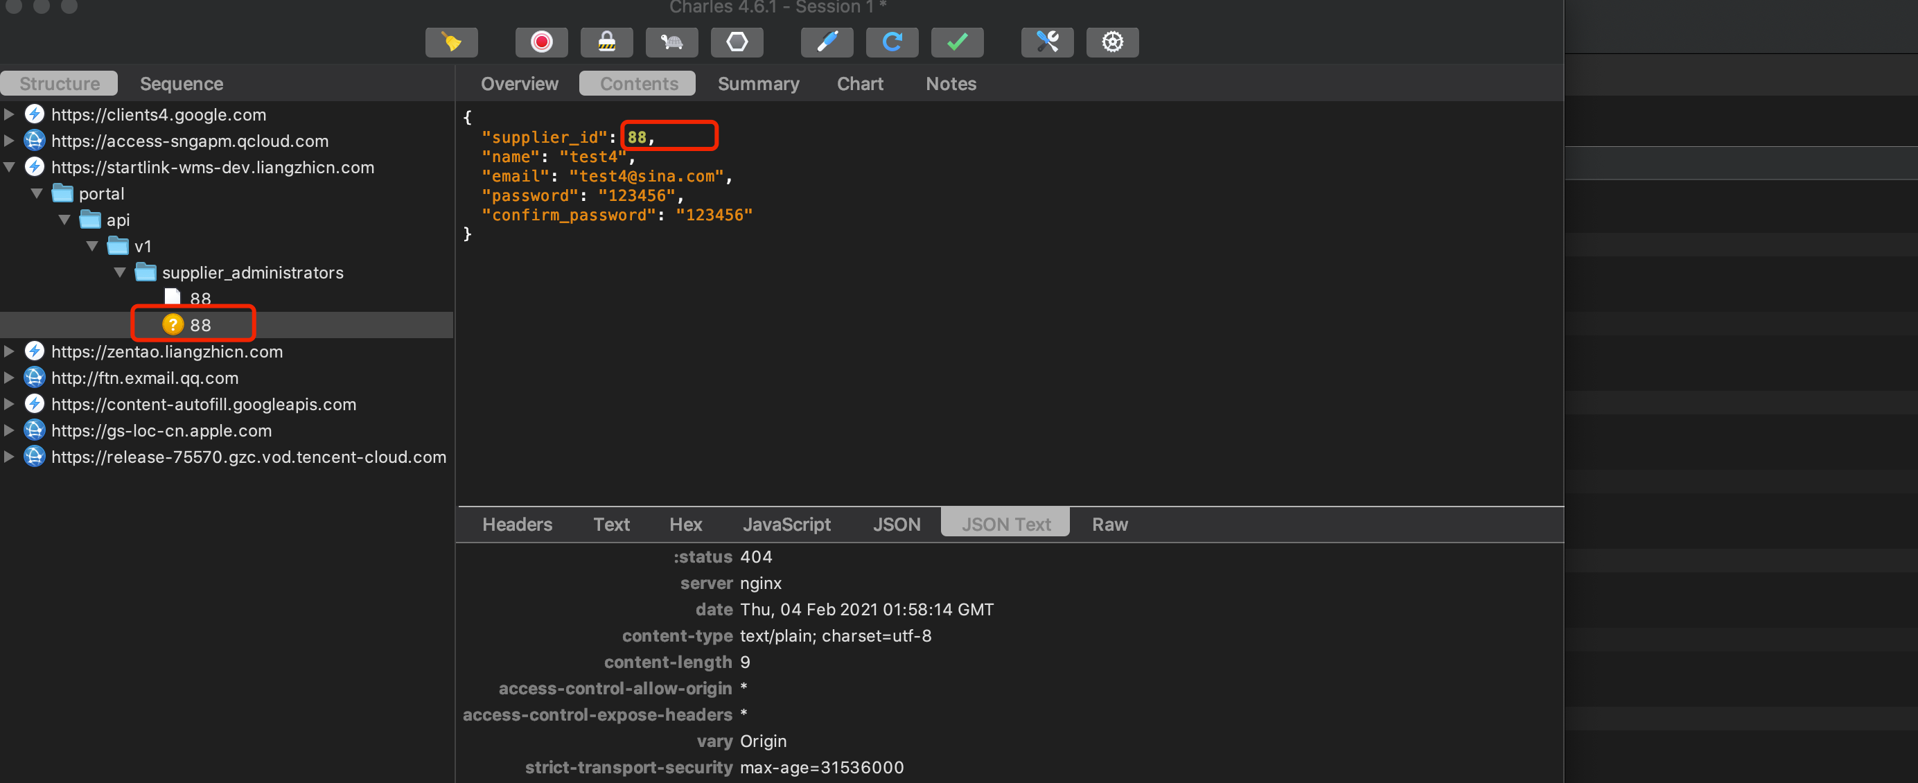
Task: Select the 88 request with yellow question icon
Action: pos(200,325)
